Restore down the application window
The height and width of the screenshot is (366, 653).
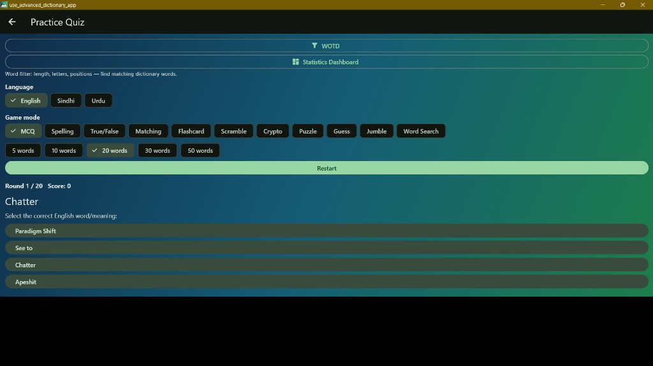click(x=622, y=4)
